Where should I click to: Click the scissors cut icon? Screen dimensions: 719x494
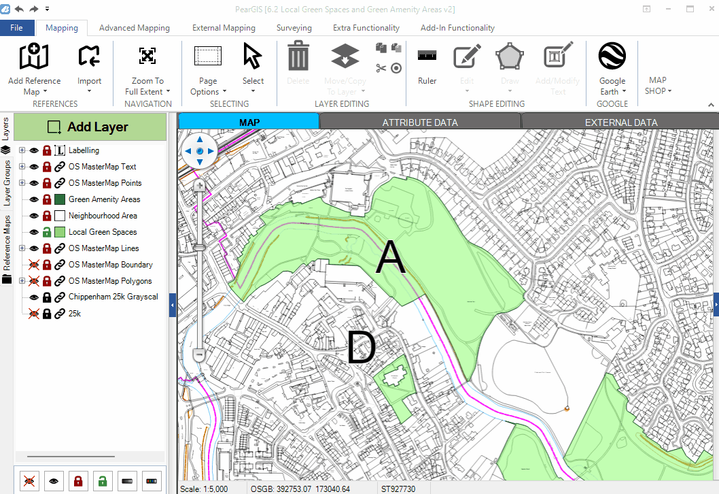click(381, 69)
